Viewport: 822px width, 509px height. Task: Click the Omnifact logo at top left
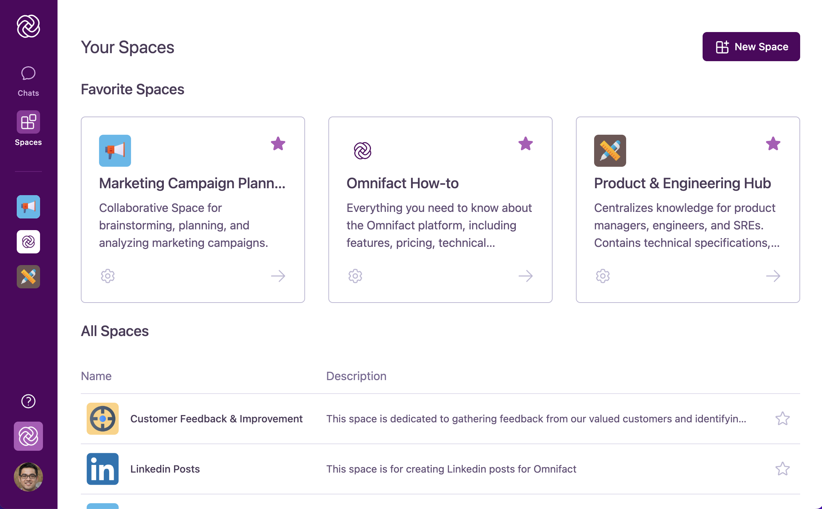coord(28,26)
